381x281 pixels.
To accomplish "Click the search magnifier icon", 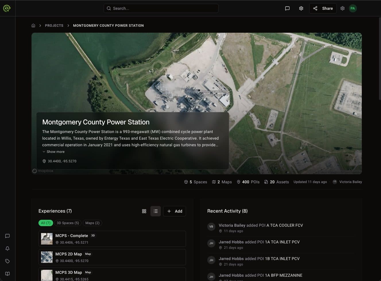I will 109,8.
